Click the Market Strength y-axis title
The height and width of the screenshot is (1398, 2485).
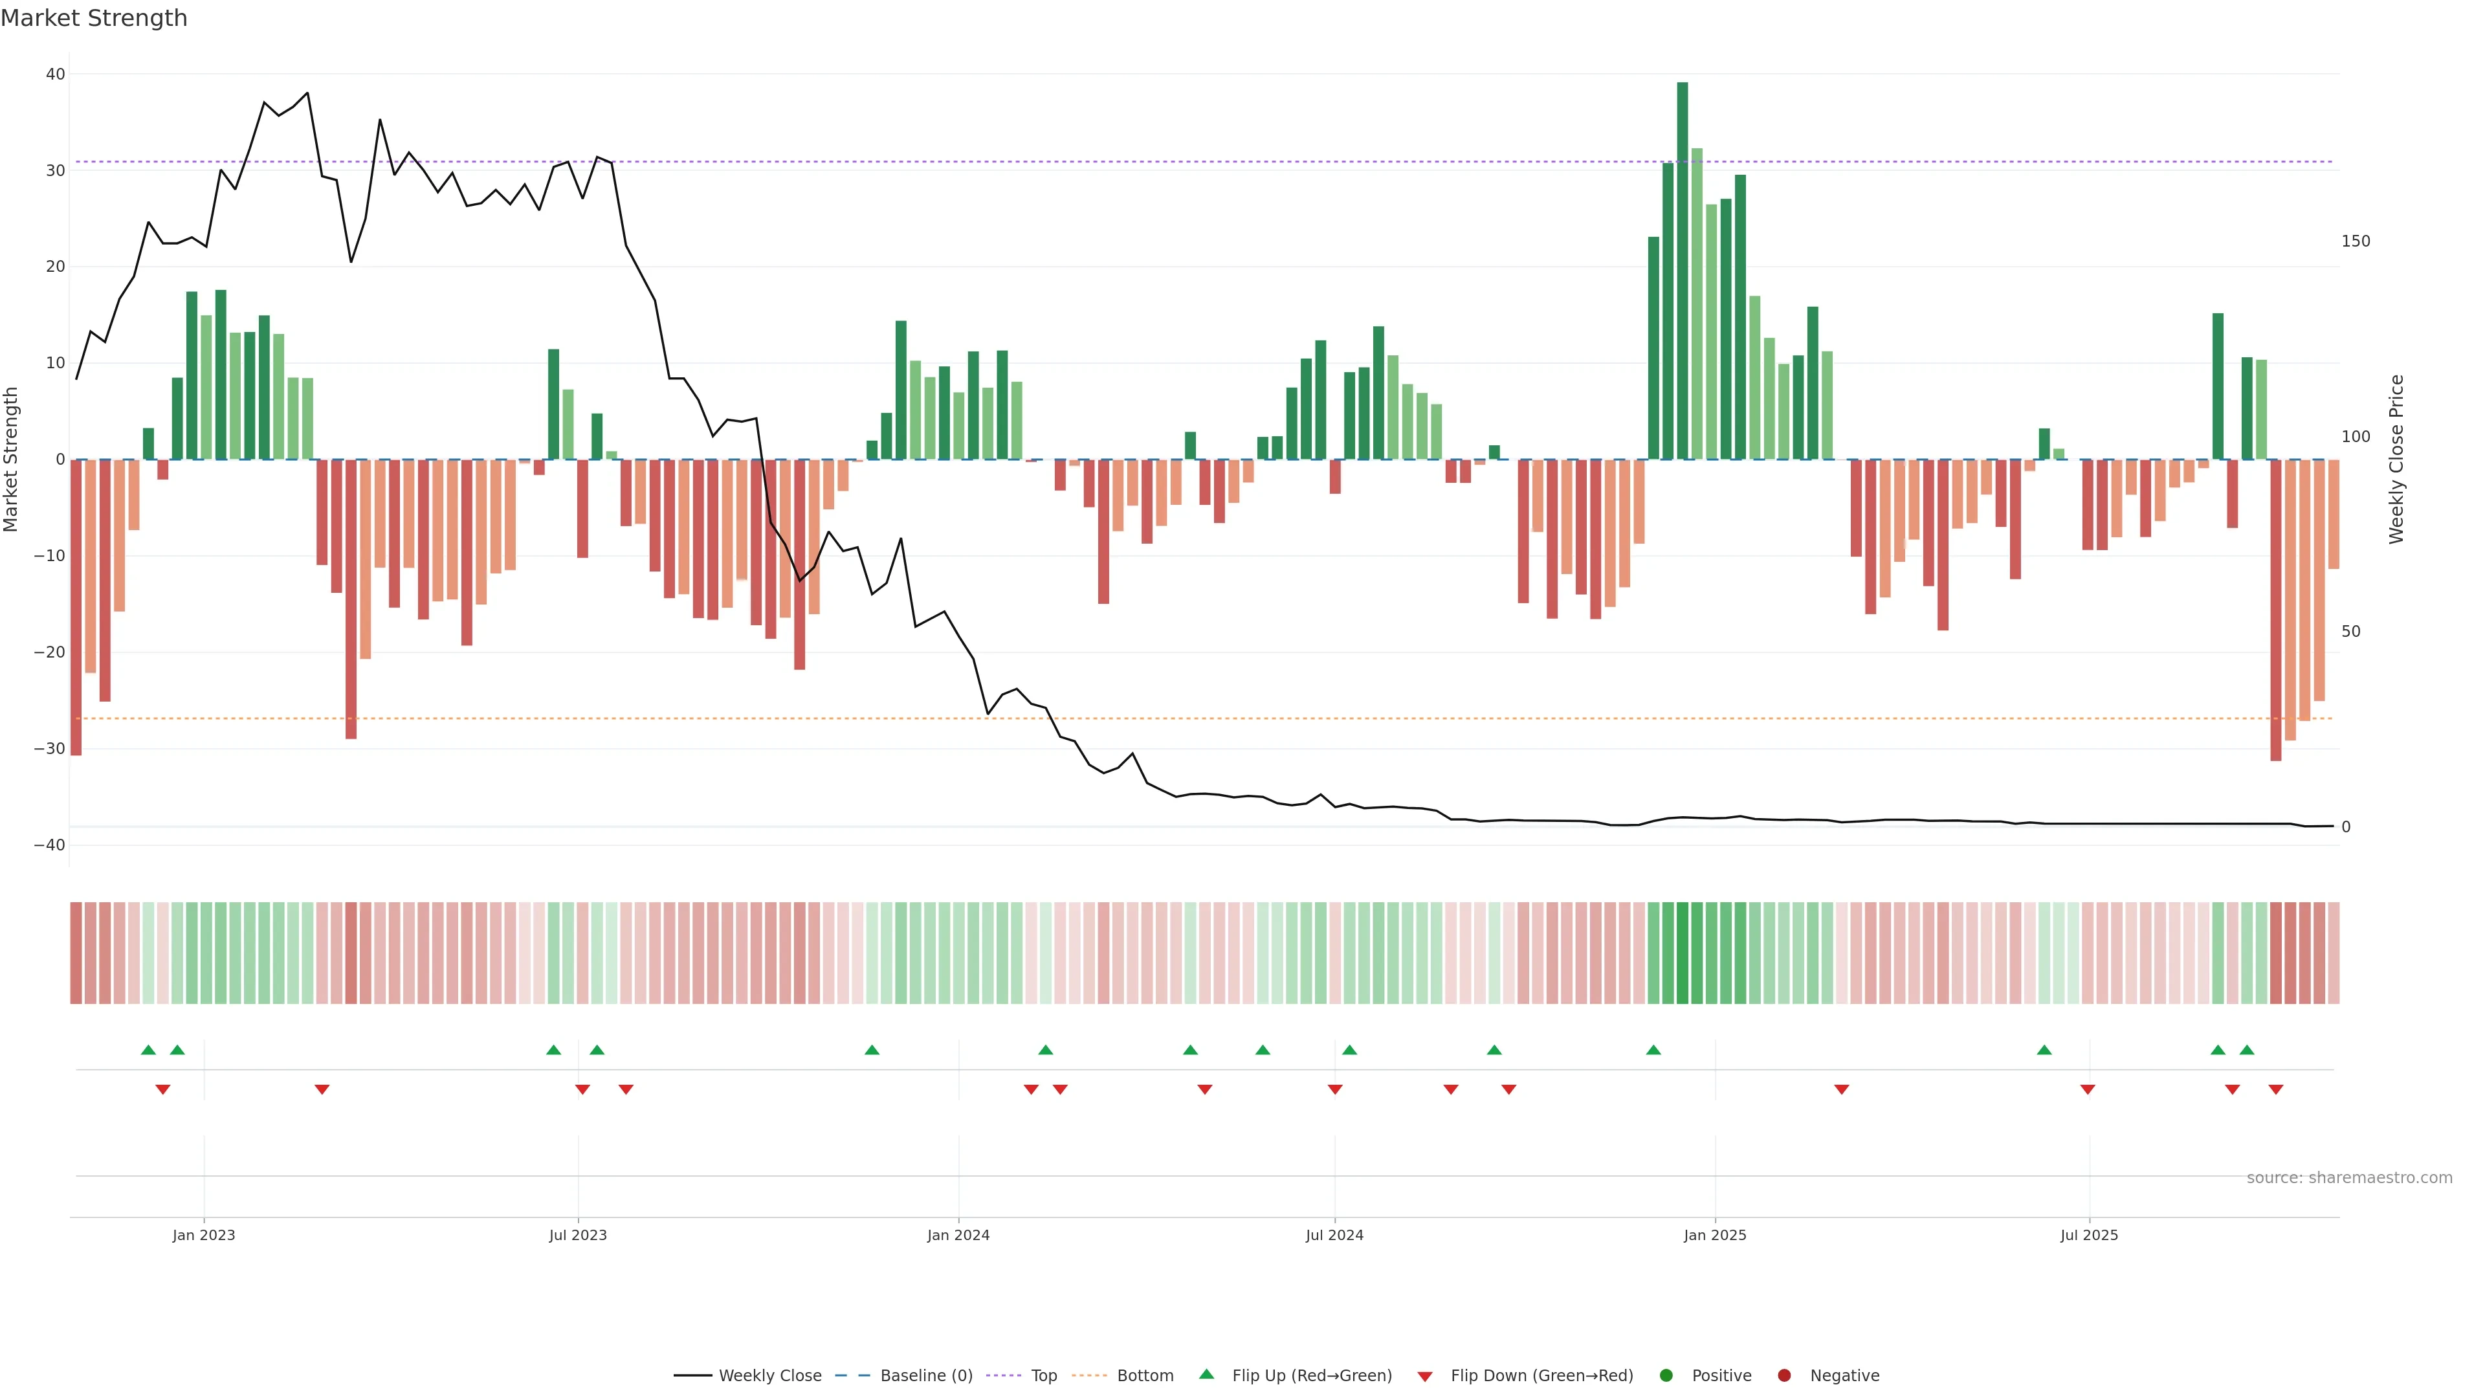pyautogui.click(x=12, y=460)
